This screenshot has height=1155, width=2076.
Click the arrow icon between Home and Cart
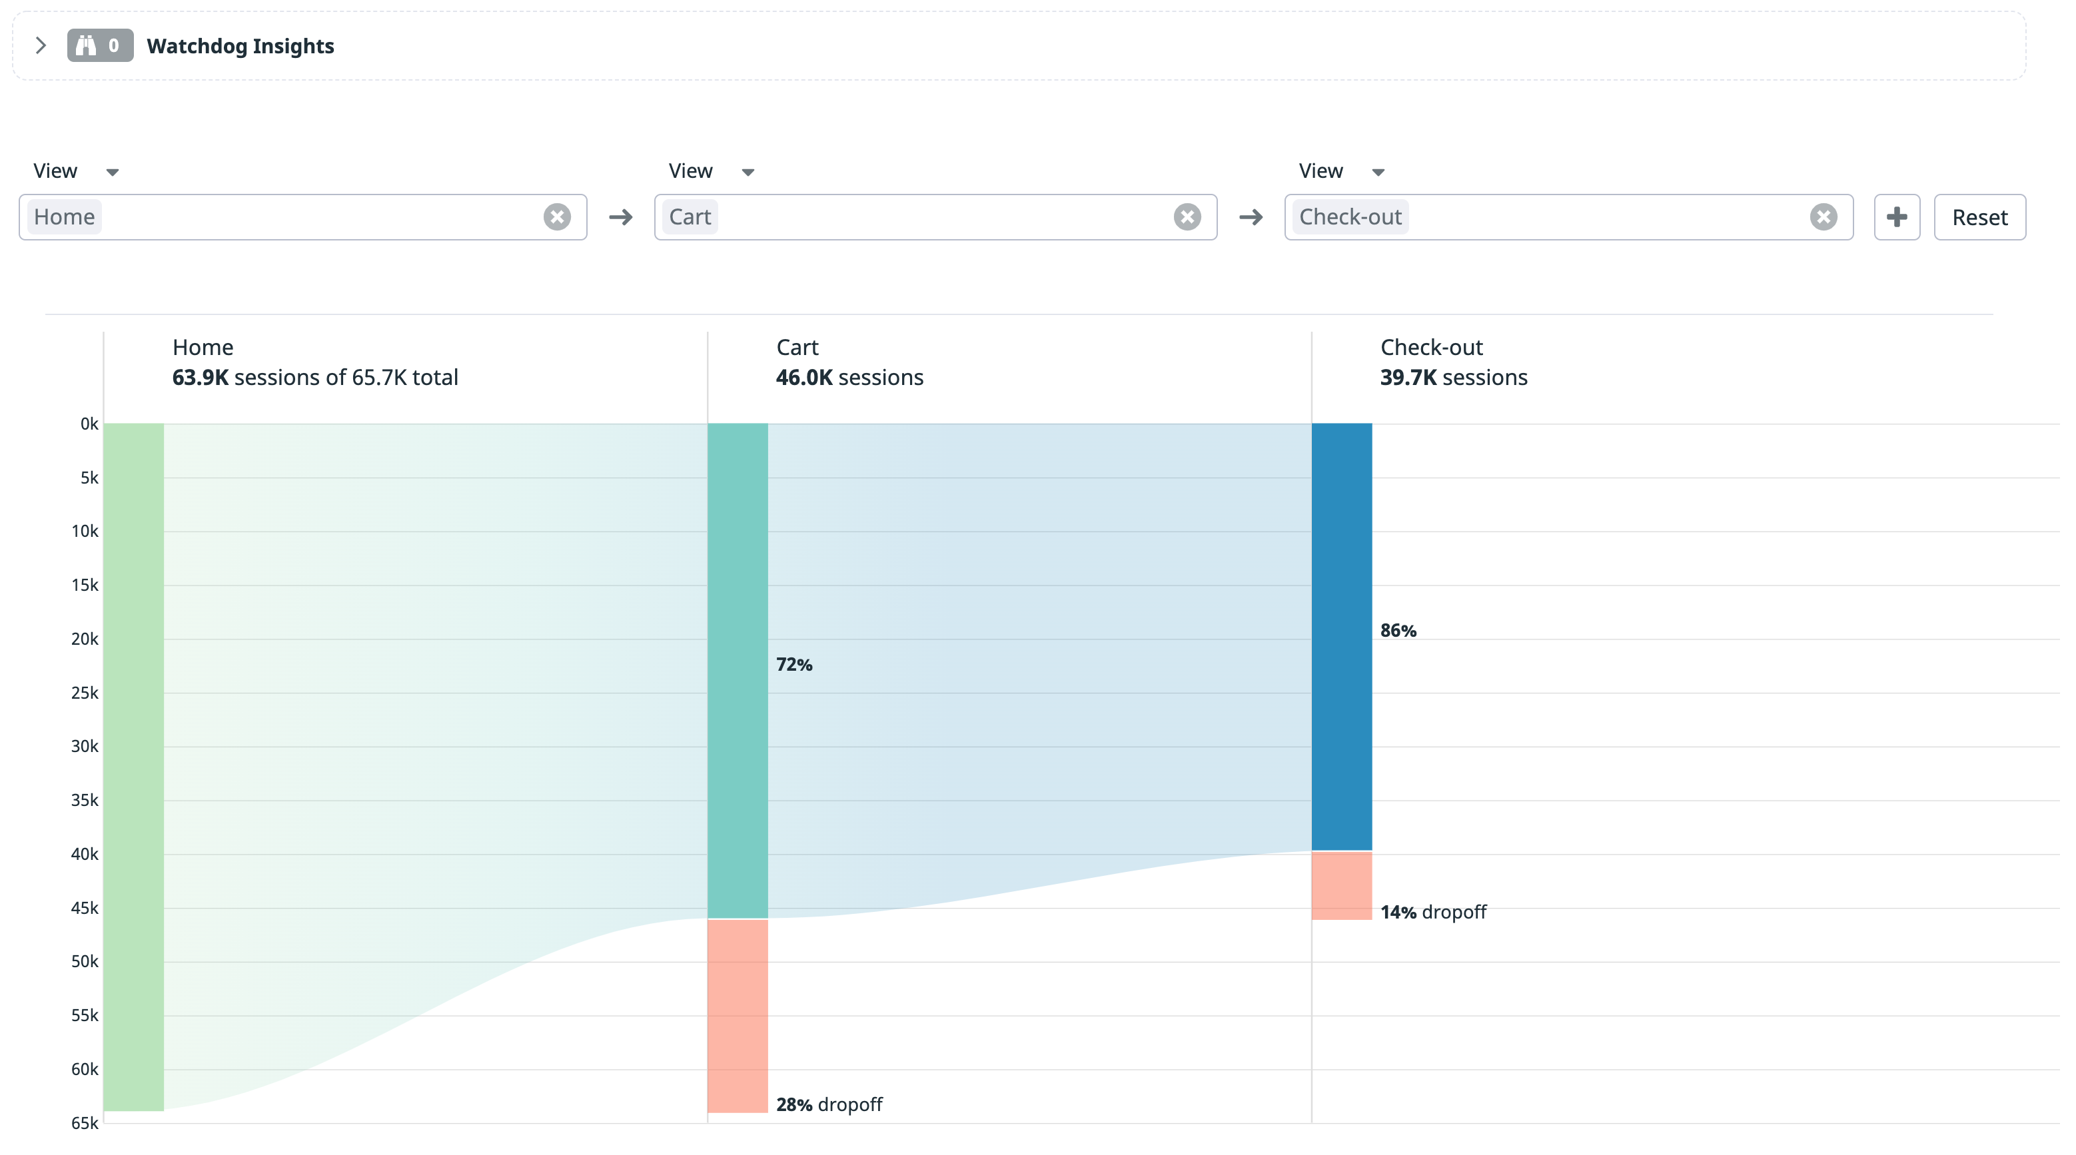[x=620, y=217]
